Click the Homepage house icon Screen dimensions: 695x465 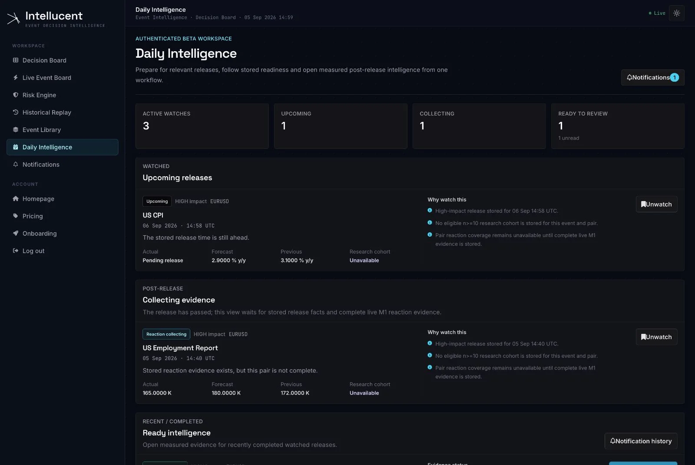(x=16, y=199)
